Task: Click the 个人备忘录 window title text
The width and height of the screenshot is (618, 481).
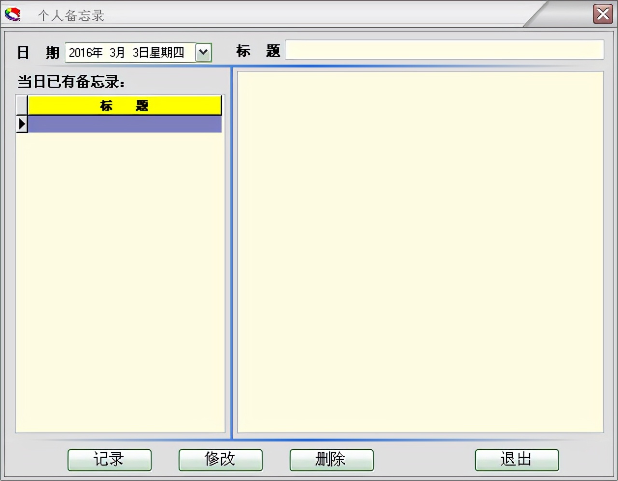Action: point(70,14)
